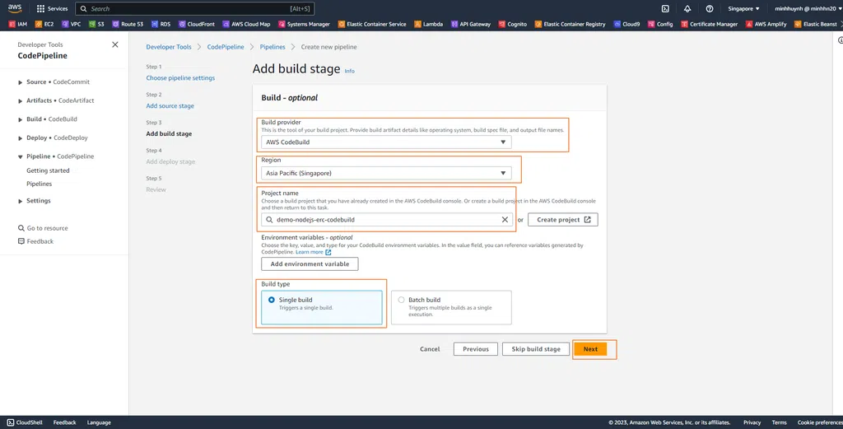Image resolution: width=843 pixels, height=429 pixels.
Task: Go to Step 2 Add source stage
Action: 170,106
